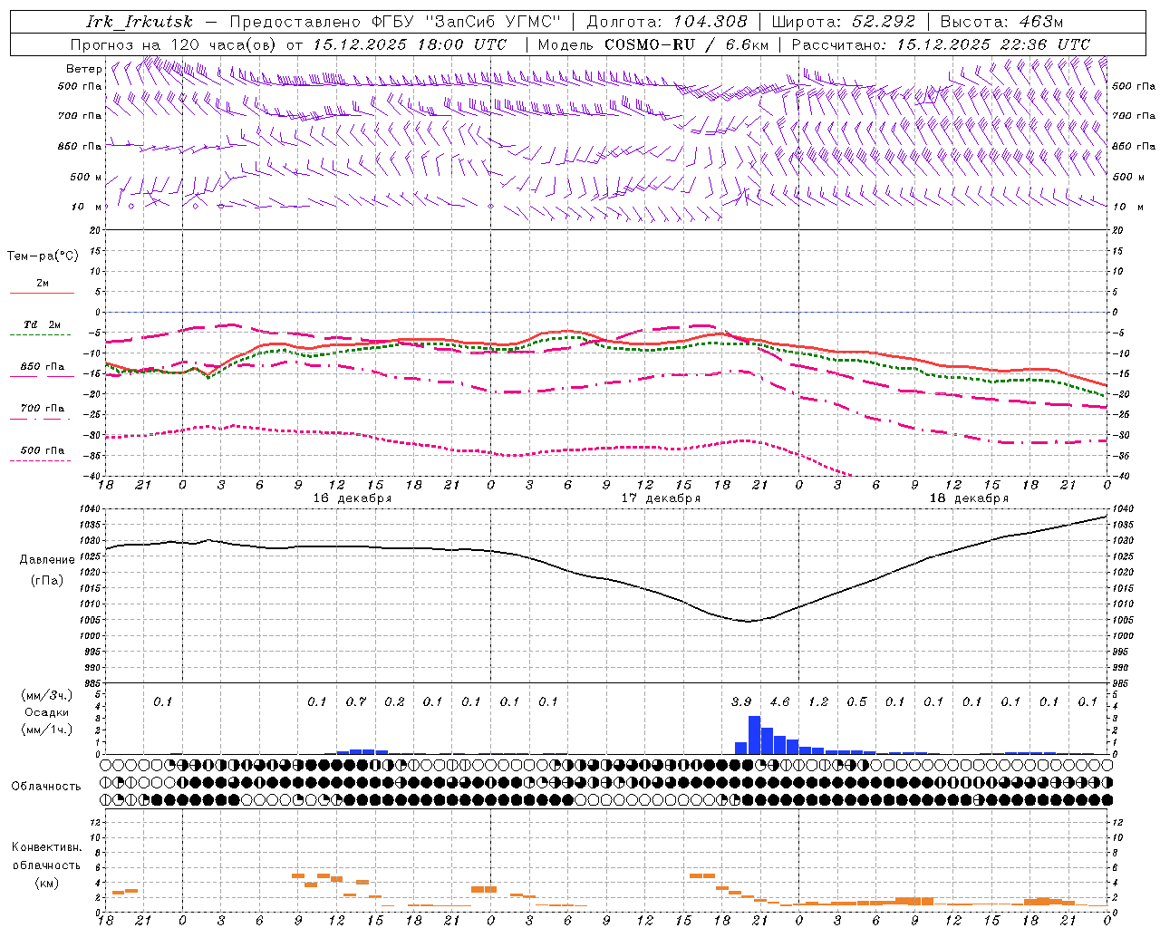The image size is (1160, 928).
Task: Click the longitude value 'Долгота: 104.308'
Action: point(667,22)
